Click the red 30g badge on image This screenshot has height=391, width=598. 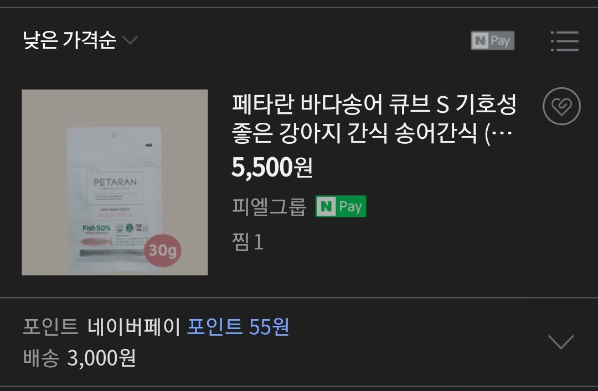click(162, 251)
